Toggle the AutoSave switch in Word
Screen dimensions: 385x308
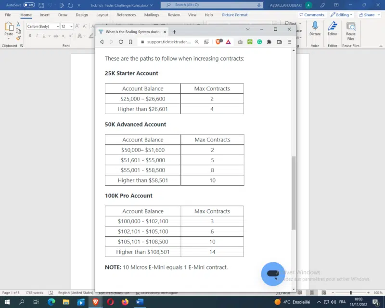coord(29,5)
